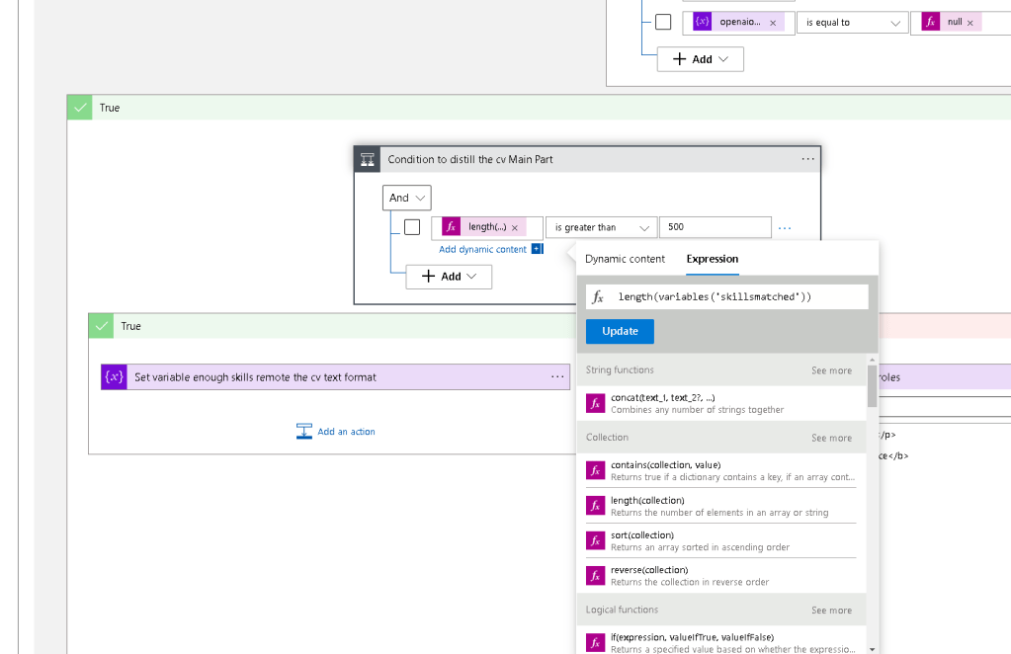
Task: Select contains(collection, value) function
Action: coord(720,470)
